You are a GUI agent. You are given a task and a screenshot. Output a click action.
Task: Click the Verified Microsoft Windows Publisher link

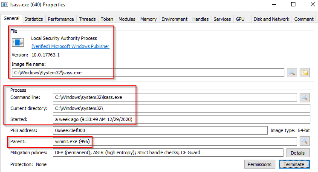tap(70, 46)
